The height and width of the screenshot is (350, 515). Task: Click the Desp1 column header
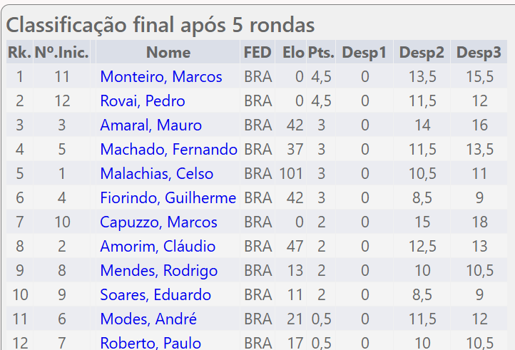tap(364, 52)
